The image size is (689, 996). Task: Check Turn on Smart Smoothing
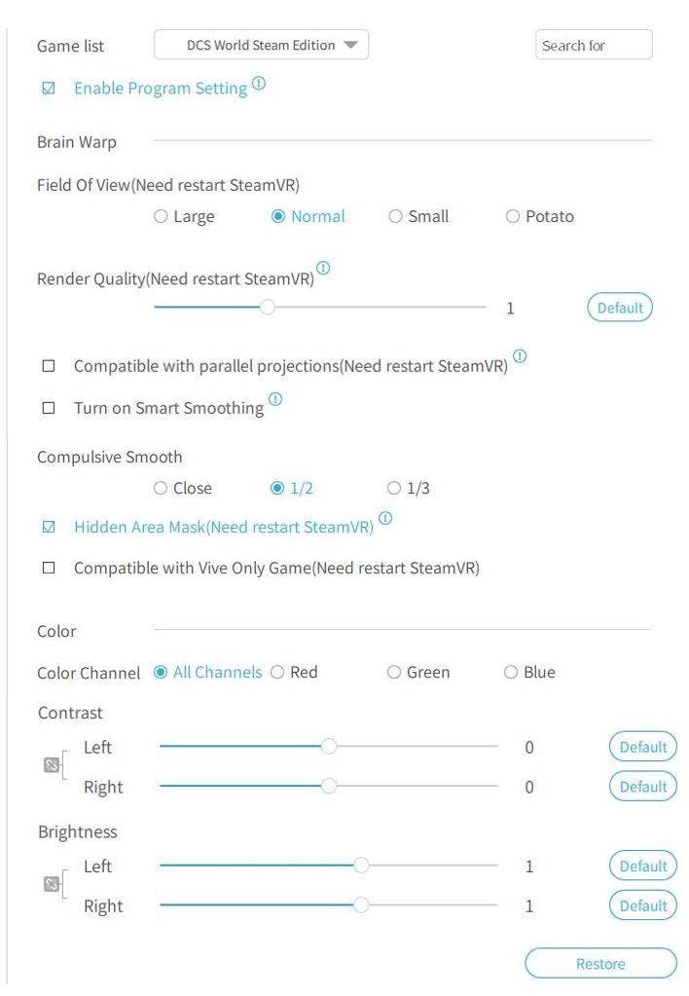49,408
